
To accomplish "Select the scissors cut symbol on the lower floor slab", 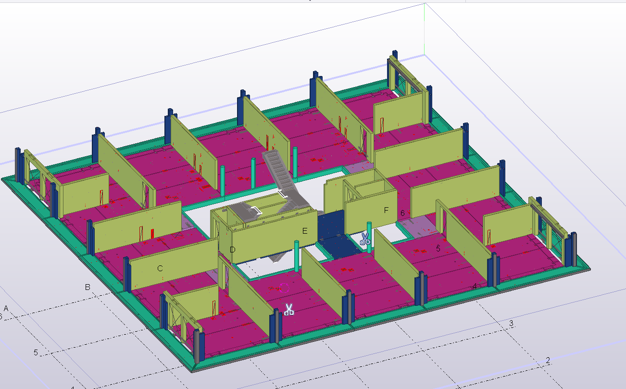I will click(x=288, y=310).
